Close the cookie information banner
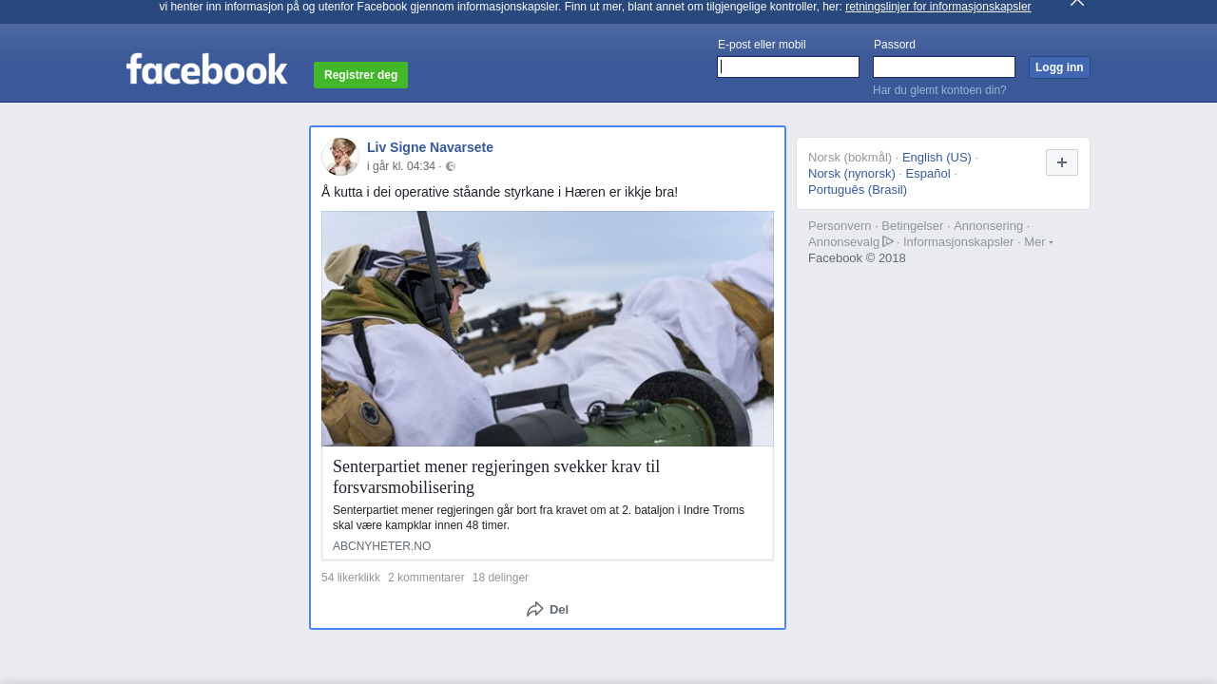1217x684 pixels. tap(1077, 3)
